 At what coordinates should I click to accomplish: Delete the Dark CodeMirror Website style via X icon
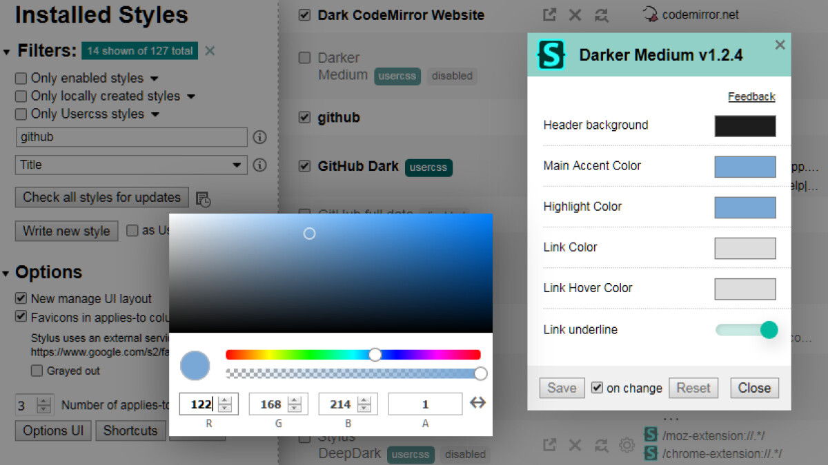point(574,14)
